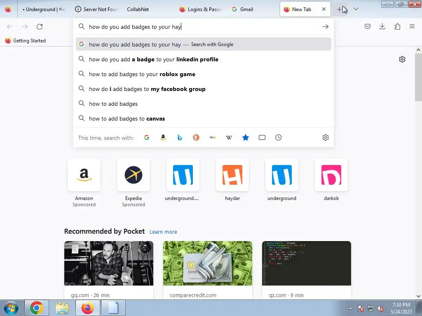Click the page scroll down arrow
Image resolution: width=422 pixels, height=316 pixels.
(x=418, y=296)
